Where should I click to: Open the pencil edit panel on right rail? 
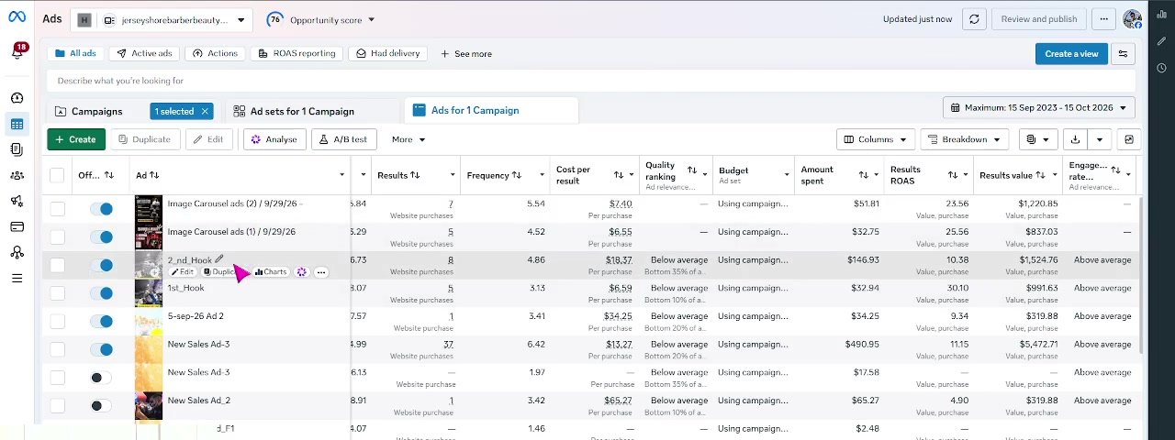(1161, 41)
